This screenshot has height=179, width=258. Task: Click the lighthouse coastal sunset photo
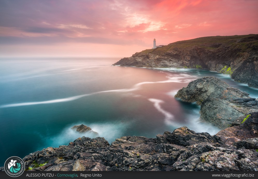click(129, 85)
